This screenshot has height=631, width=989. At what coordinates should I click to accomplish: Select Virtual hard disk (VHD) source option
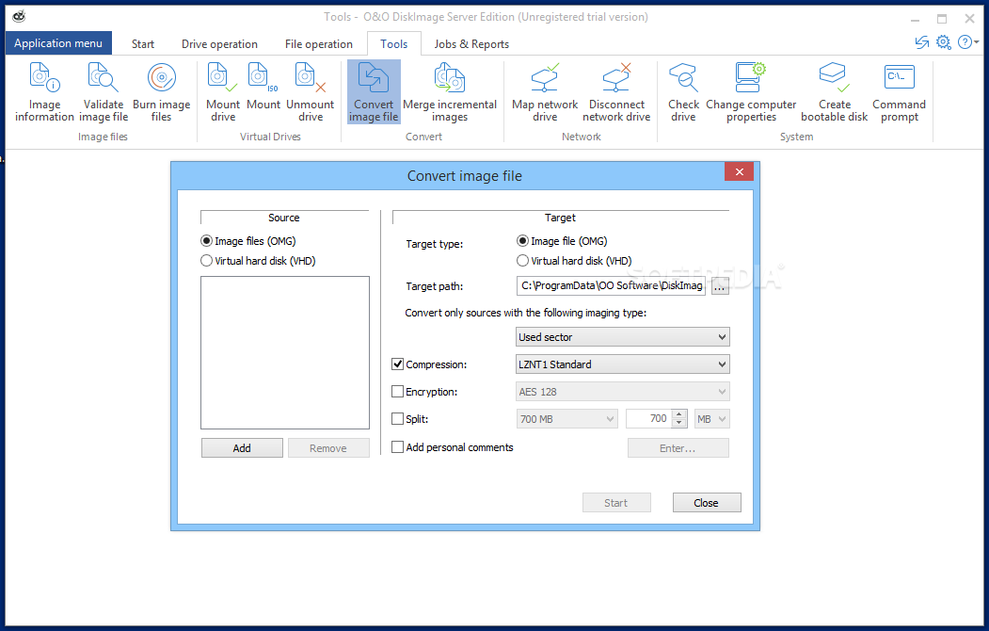[x=258, y=261]
